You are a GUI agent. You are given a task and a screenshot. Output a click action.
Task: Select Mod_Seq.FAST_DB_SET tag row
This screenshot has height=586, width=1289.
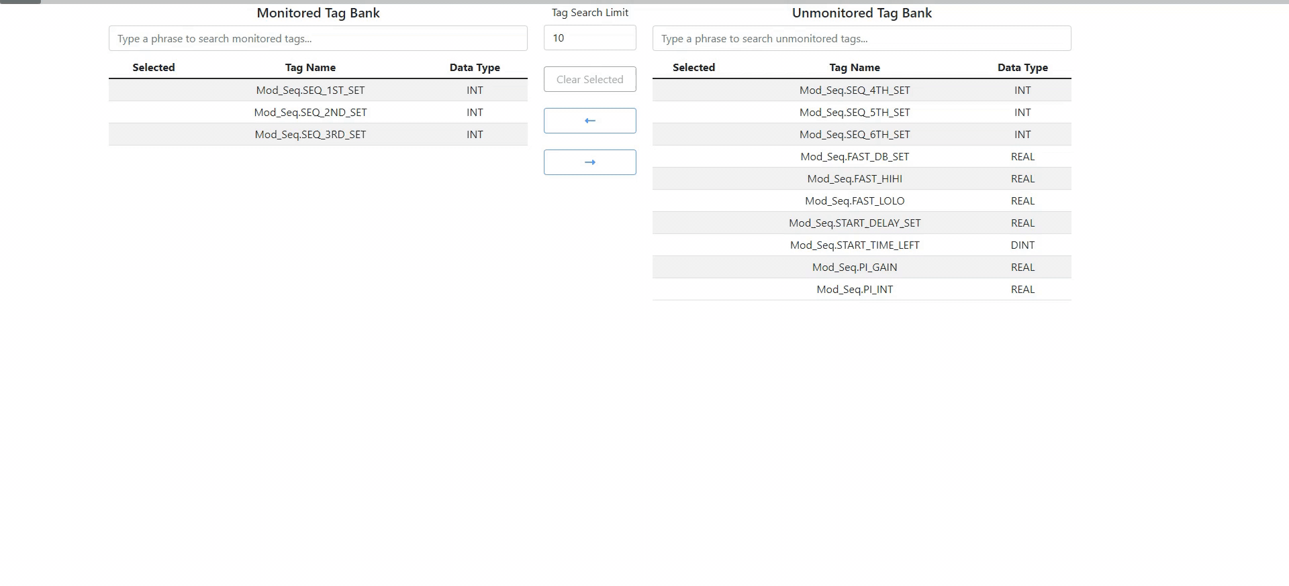[x=862, y=156]
